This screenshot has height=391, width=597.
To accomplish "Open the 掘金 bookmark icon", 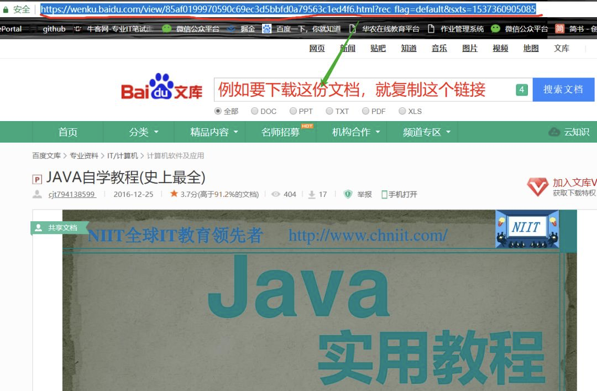I will point(231,29).
